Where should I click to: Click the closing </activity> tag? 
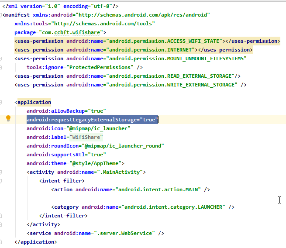(x=43, y=224)
